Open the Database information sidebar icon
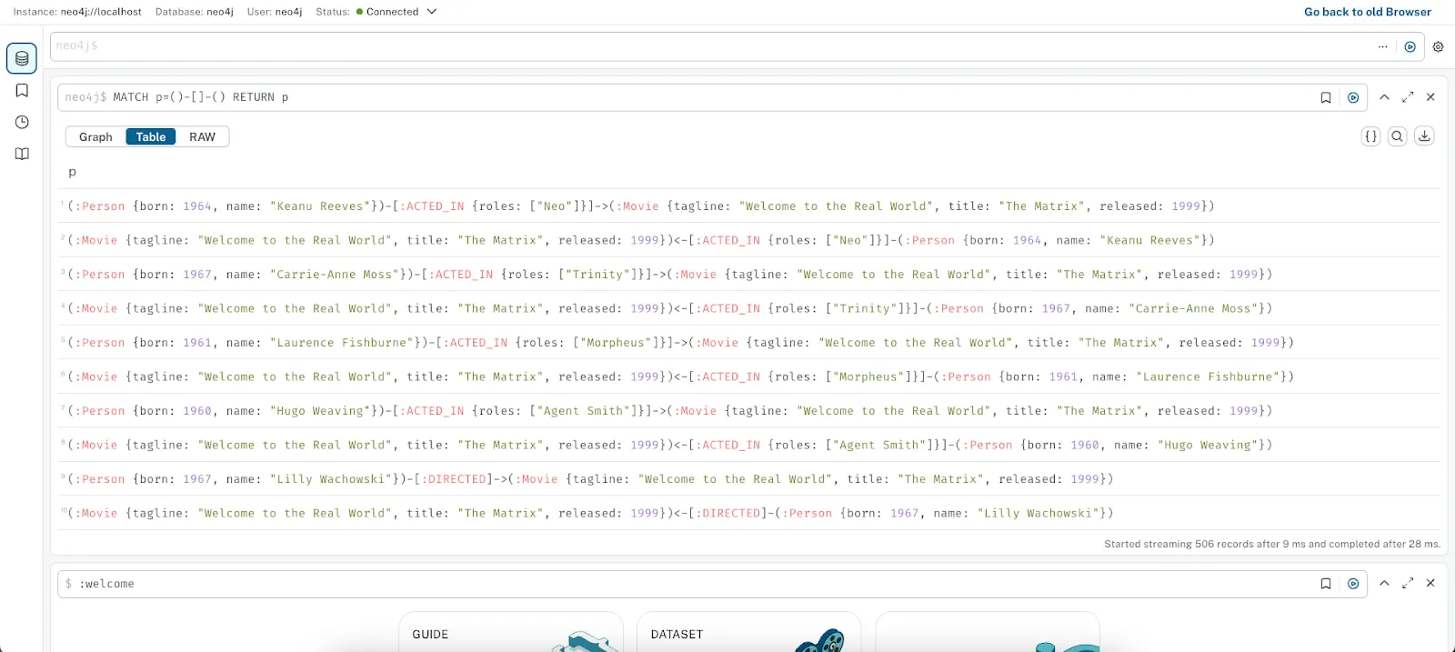Viewport: 1455px width, 652px height. [x=22, y=58]
